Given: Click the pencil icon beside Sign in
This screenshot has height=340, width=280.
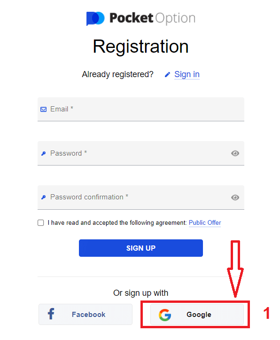Looking at the screenshot, I should pos(167,75).
